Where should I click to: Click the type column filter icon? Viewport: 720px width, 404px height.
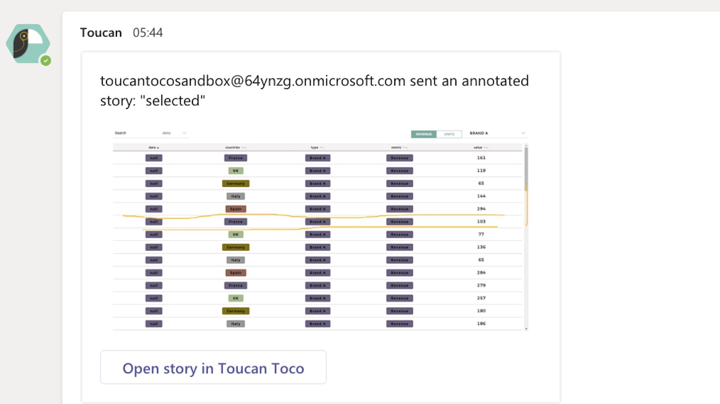(x=322, y=148)
